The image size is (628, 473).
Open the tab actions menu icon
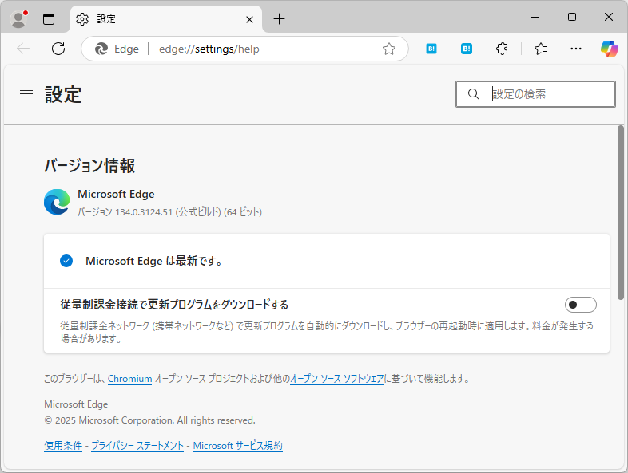(x=49, y=19)
